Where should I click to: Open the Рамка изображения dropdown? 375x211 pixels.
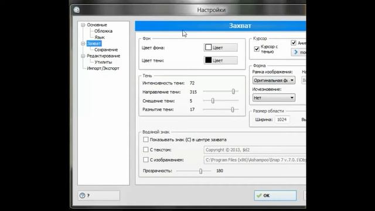coord(274,80)
